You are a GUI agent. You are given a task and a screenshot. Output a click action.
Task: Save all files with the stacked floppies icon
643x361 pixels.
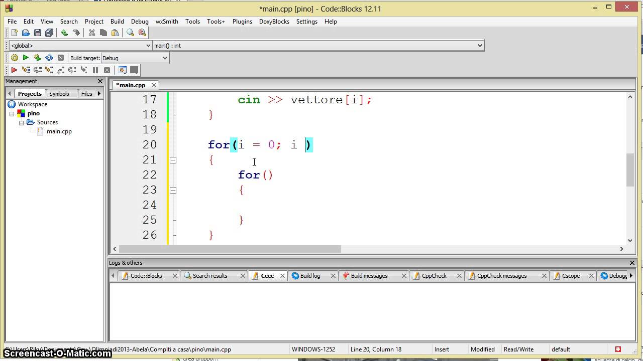(49, 33)
